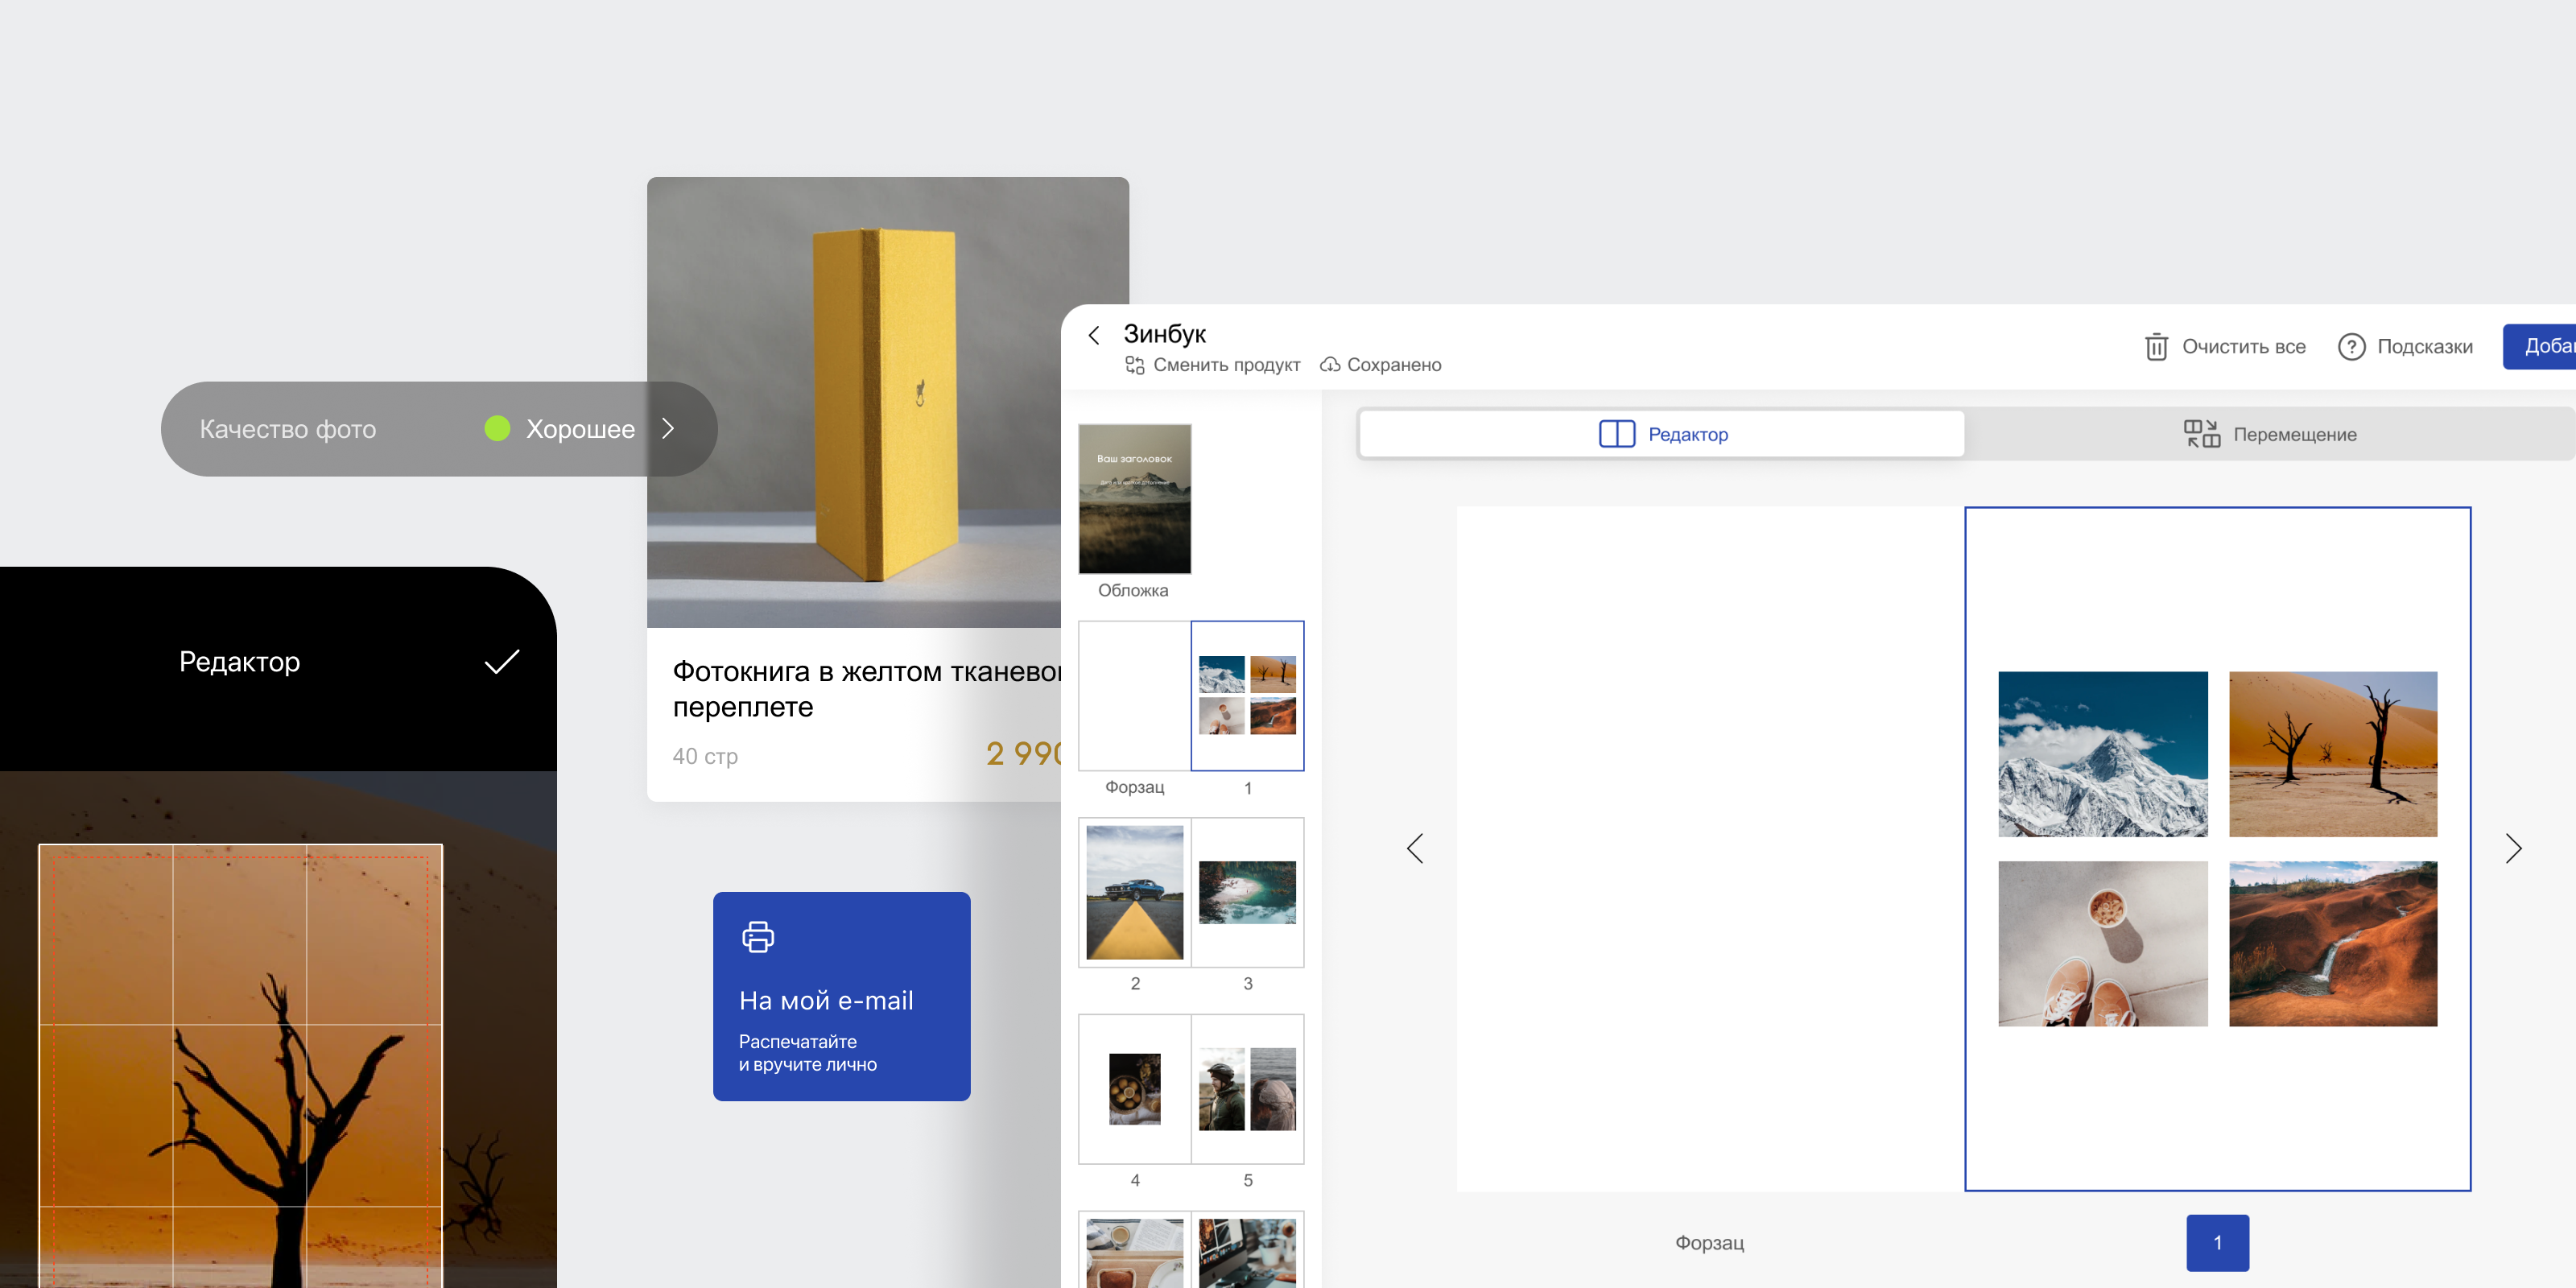Go to previous spread with left arrow
Viewport: 2576px width, 1288px height.
1415,848
